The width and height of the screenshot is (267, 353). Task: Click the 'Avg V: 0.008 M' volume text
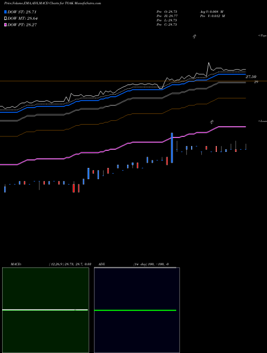(211, 12)
